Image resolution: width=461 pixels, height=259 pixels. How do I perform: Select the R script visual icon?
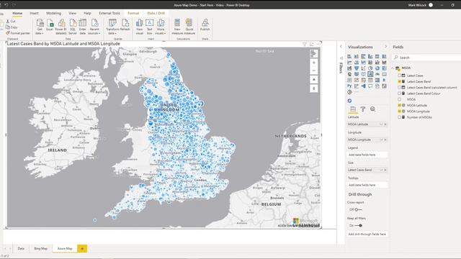click(x=384, y=80)
